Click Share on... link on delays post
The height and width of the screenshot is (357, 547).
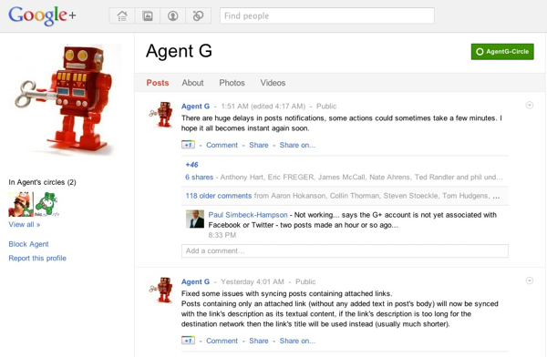pyautogui.click(x=297, y=145)
